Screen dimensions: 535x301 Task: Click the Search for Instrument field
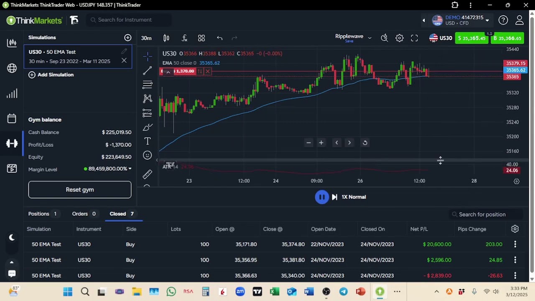(130, 20)
